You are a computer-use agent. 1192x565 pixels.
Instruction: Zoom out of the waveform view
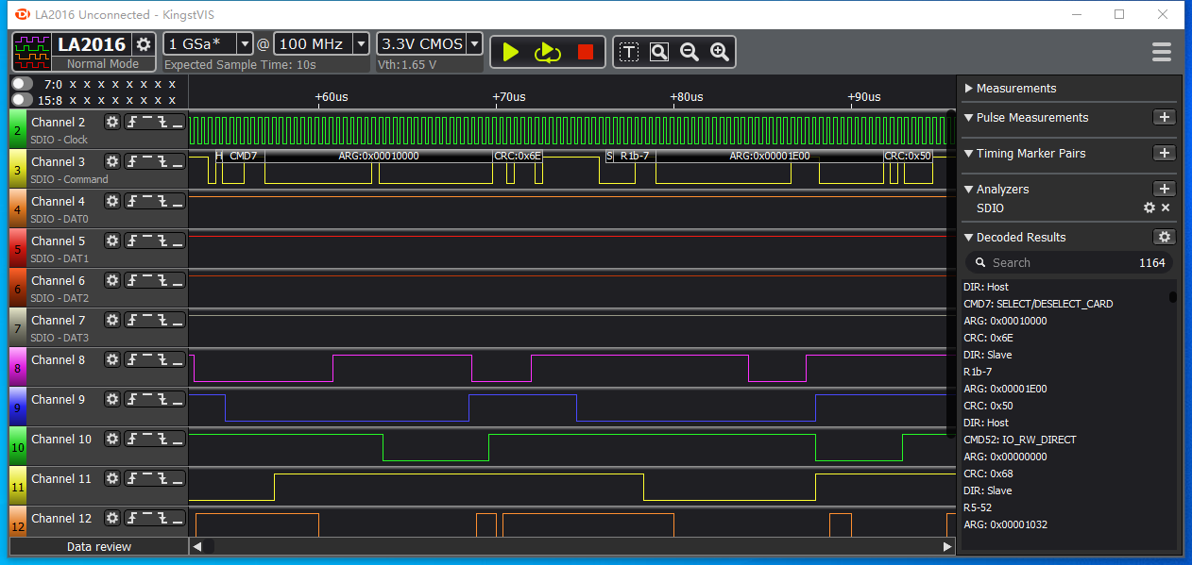(689, 52)
